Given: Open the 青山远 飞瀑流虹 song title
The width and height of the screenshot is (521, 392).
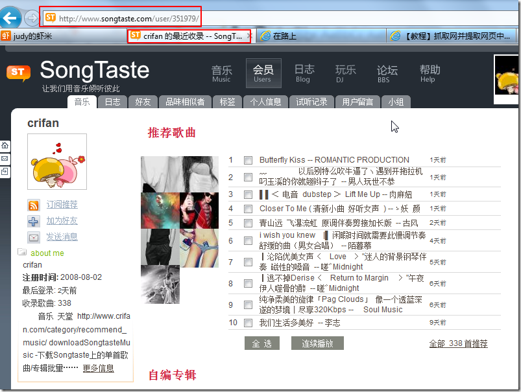Looking at the screenshot, I should 339,223.
